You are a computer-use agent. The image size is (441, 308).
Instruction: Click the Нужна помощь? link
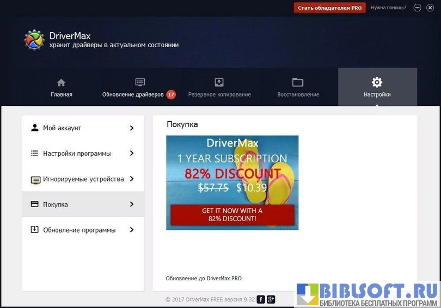point(389,8)
